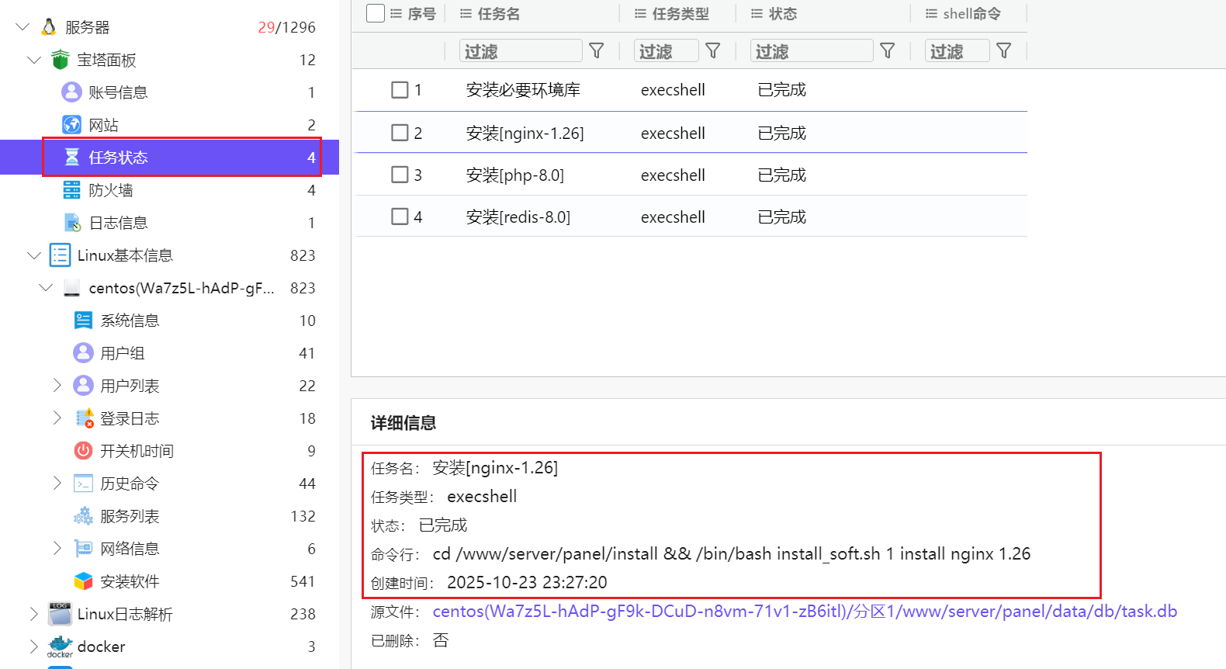
Task: Click the 防火墙 firewall icon
Action: [x=71, y=190]
